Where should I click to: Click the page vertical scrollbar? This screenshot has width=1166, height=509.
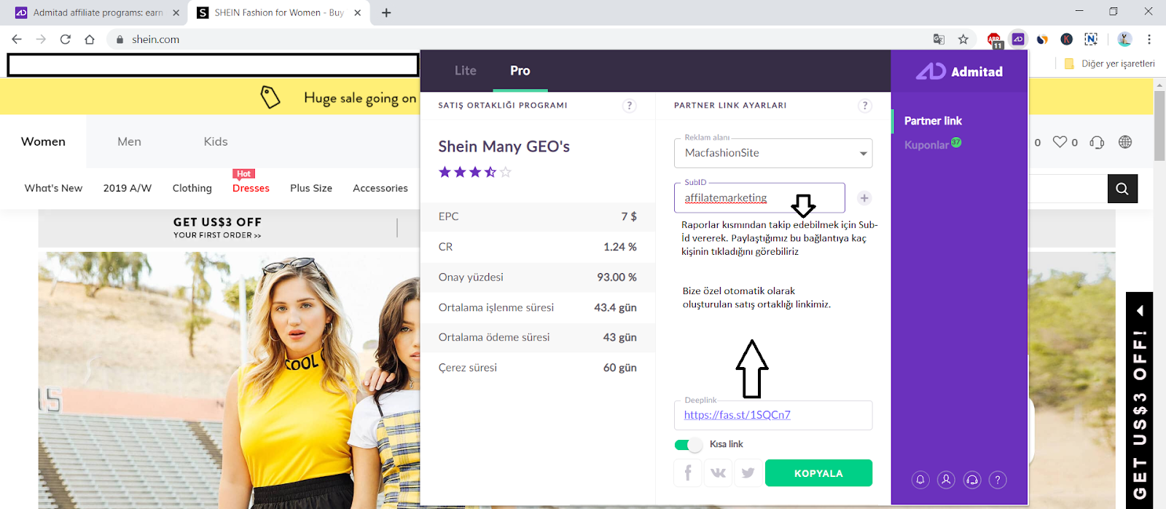pos(1159,126)
